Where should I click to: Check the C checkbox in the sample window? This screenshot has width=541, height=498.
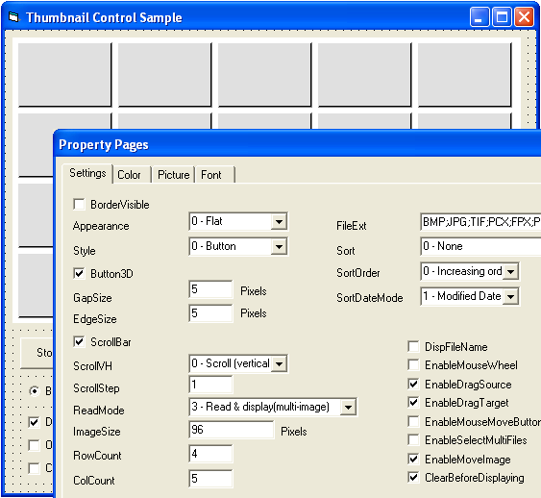[x=34, y=468]
